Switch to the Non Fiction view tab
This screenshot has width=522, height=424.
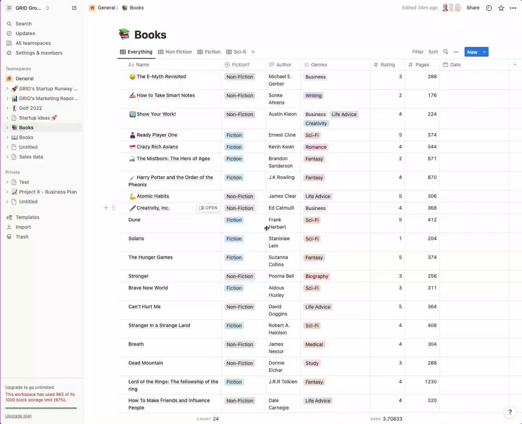point(178,52)
